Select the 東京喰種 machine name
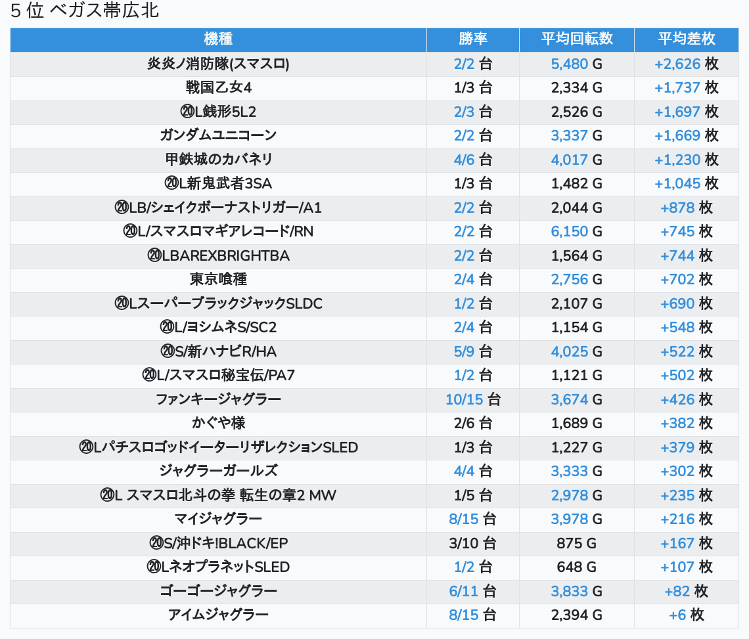 219,279
